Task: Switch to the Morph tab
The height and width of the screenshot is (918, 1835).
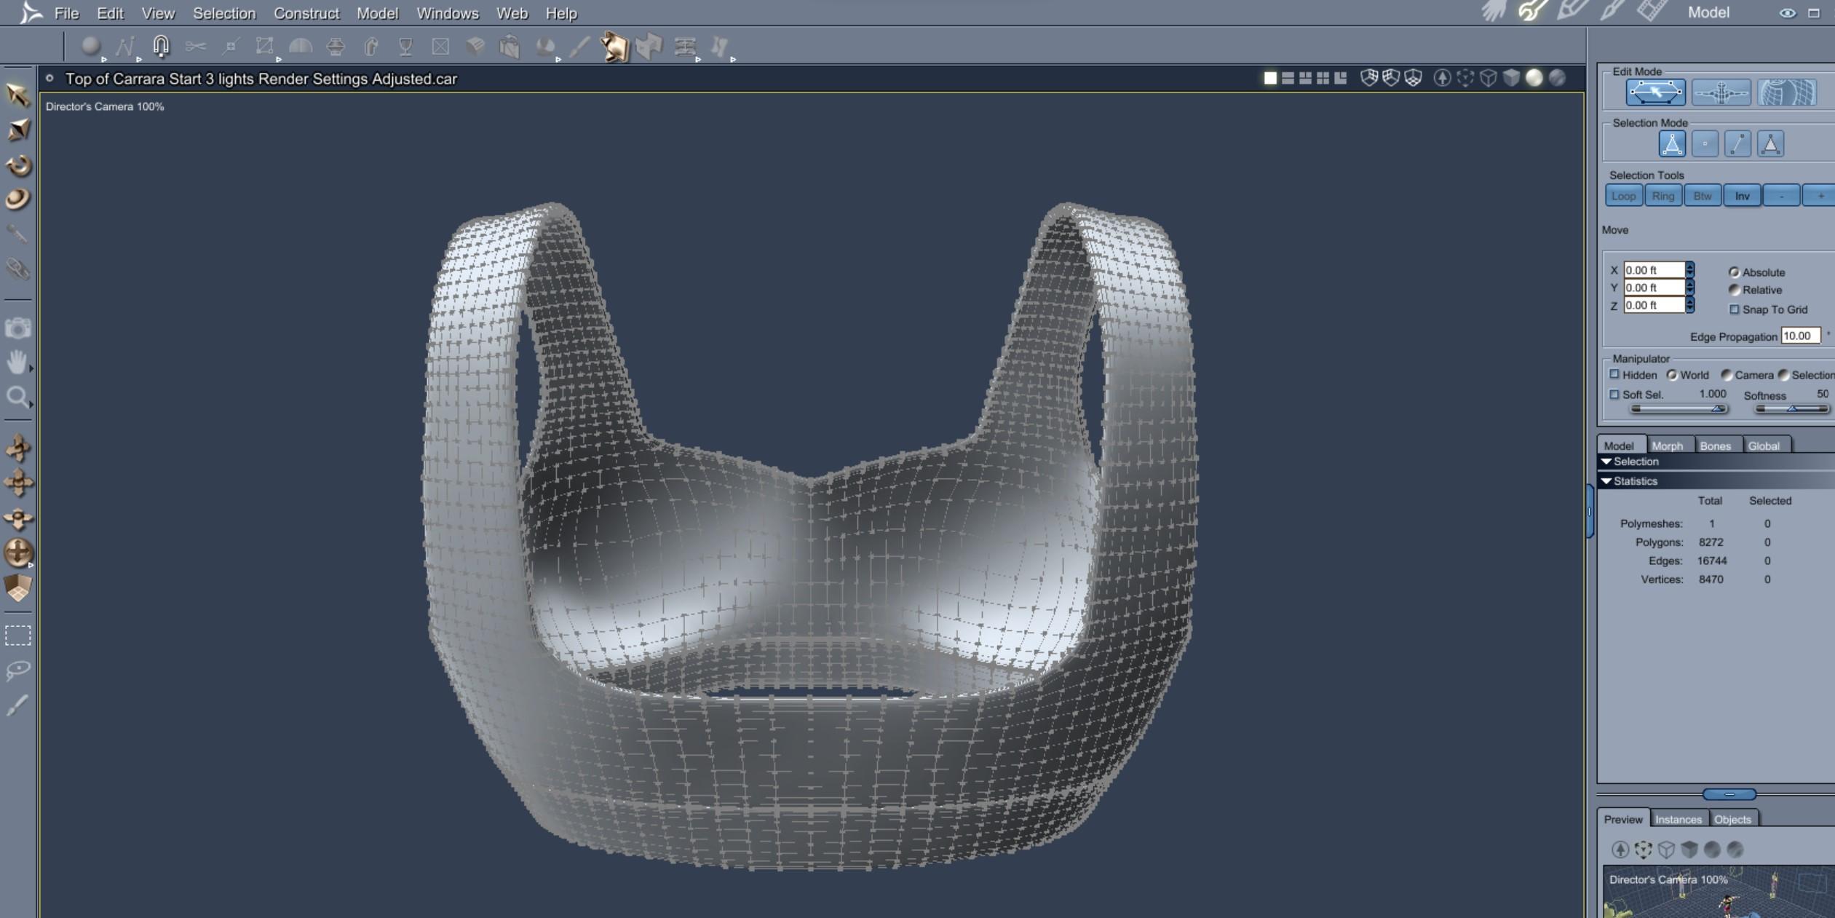Action: click(x=1667, y=446)
